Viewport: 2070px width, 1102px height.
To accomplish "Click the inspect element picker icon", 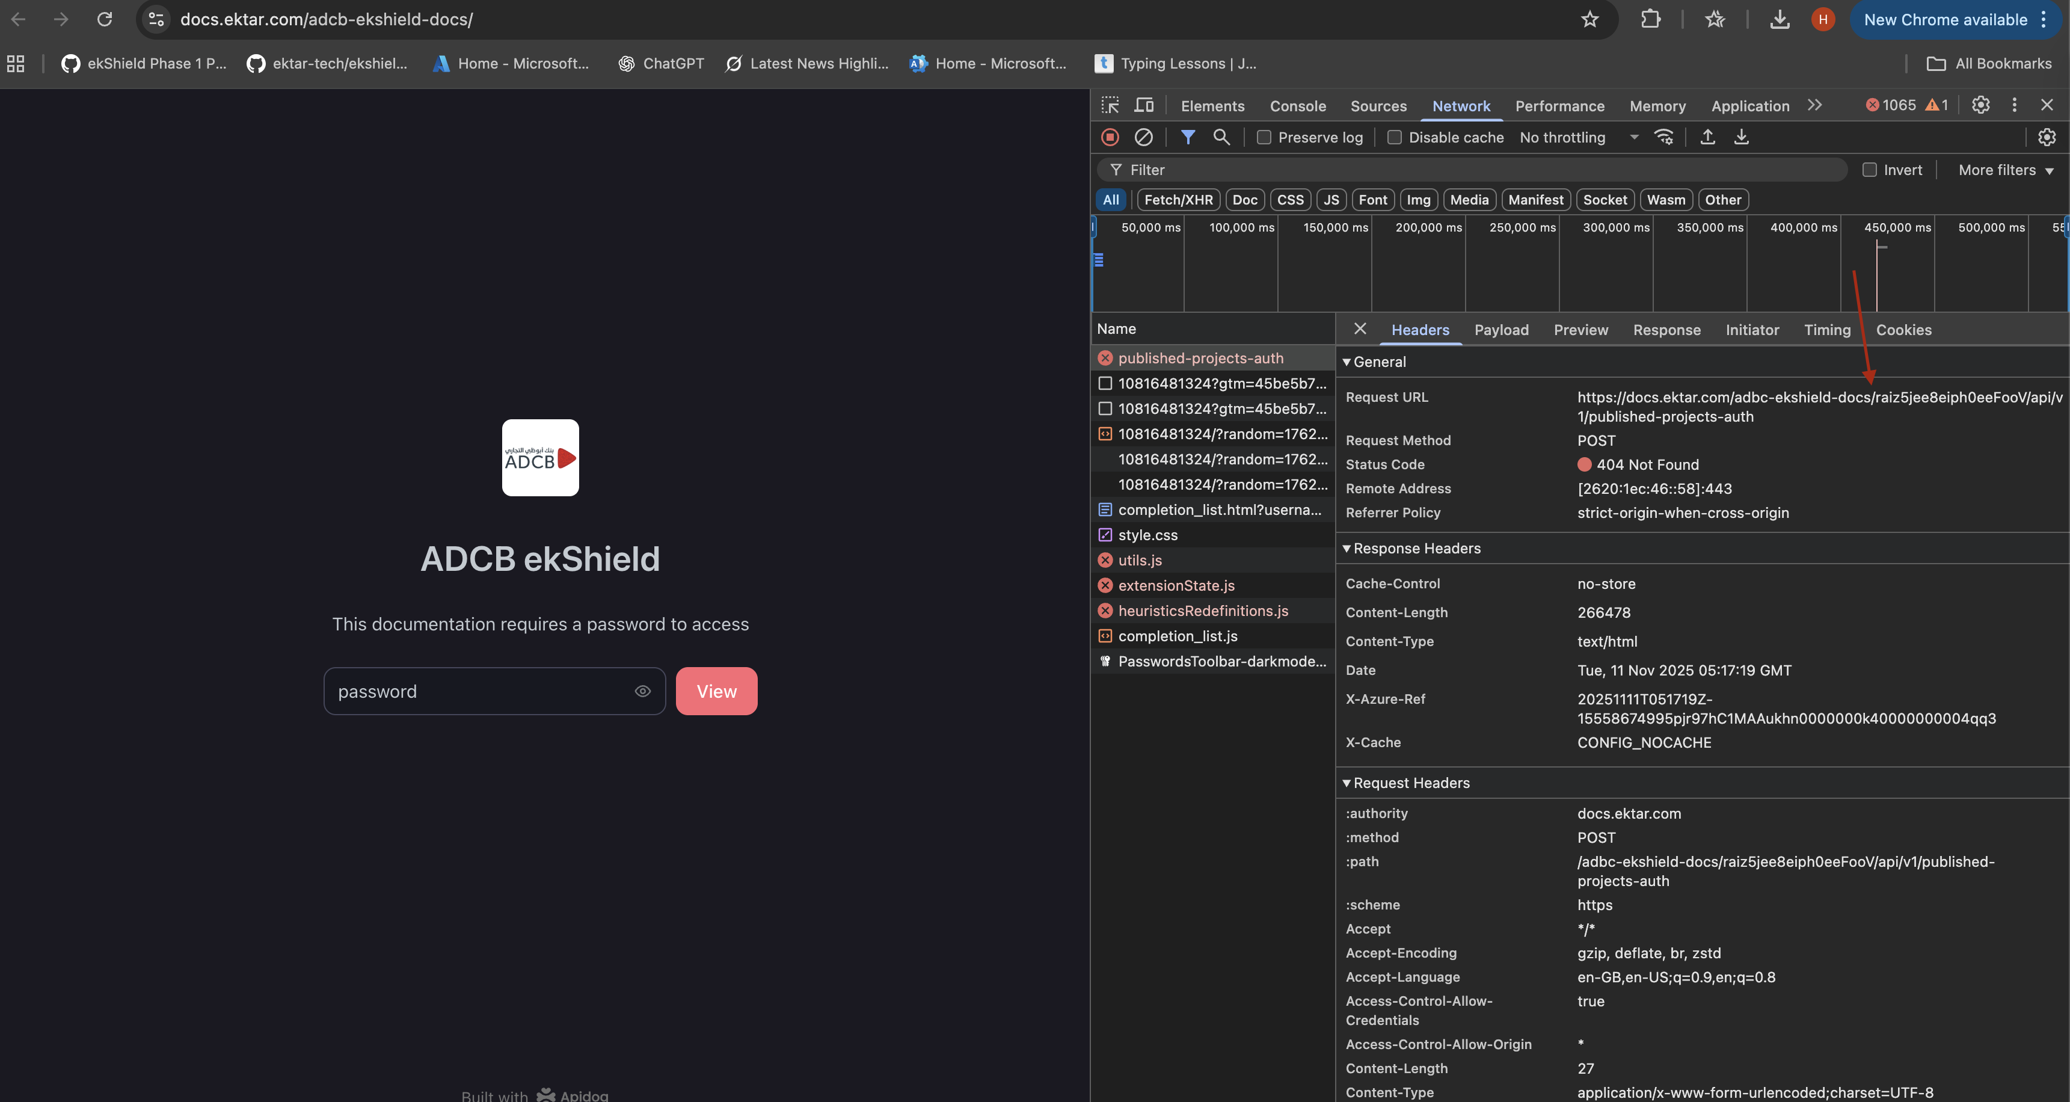I will pyautogui.click(x=1110, y=105).
